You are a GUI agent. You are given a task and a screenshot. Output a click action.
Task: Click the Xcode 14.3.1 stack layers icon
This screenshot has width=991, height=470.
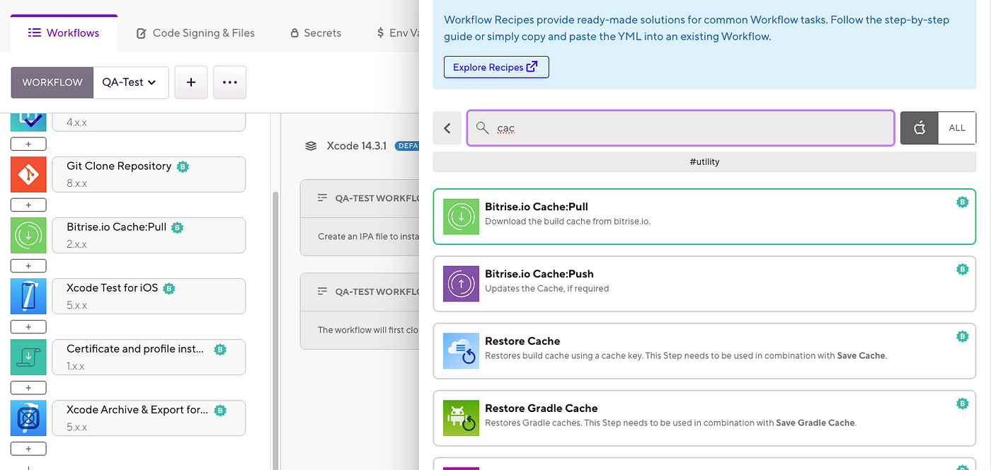pyautogui.click(x=310, y=147)
